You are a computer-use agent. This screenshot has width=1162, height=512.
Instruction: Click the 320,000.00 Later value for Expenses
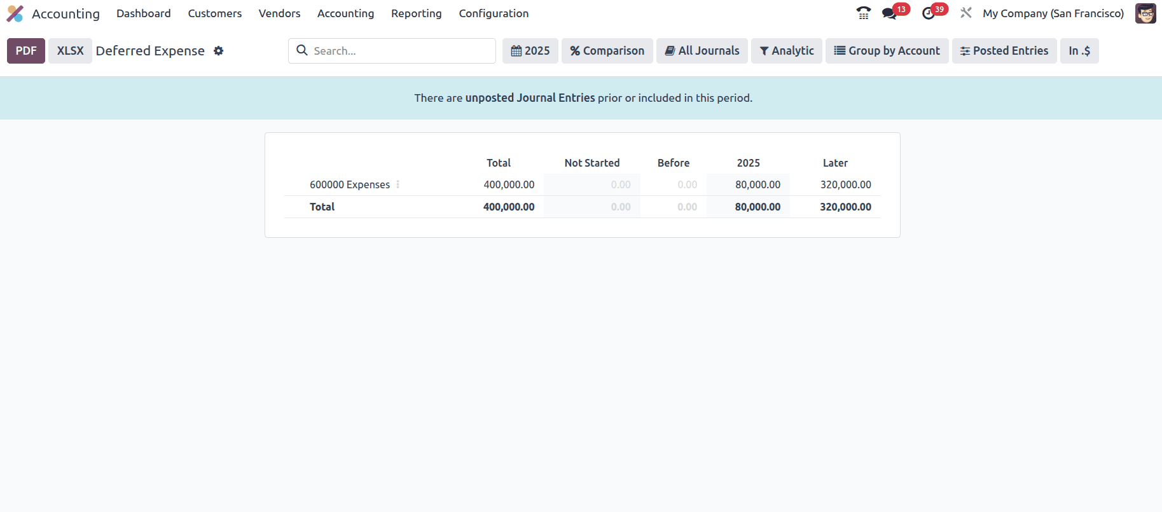[846, 184]
